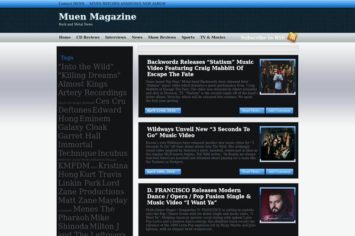
Task: Click the April 20th, 2016 date badge
Action: [163, 172]
